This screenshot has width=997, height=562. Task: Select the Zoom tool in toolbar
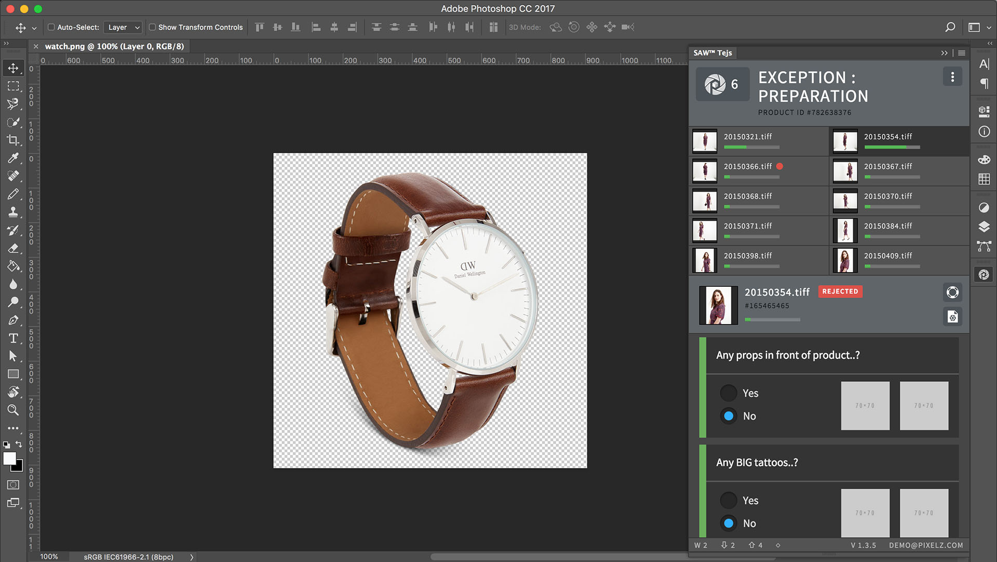point(13,410)
